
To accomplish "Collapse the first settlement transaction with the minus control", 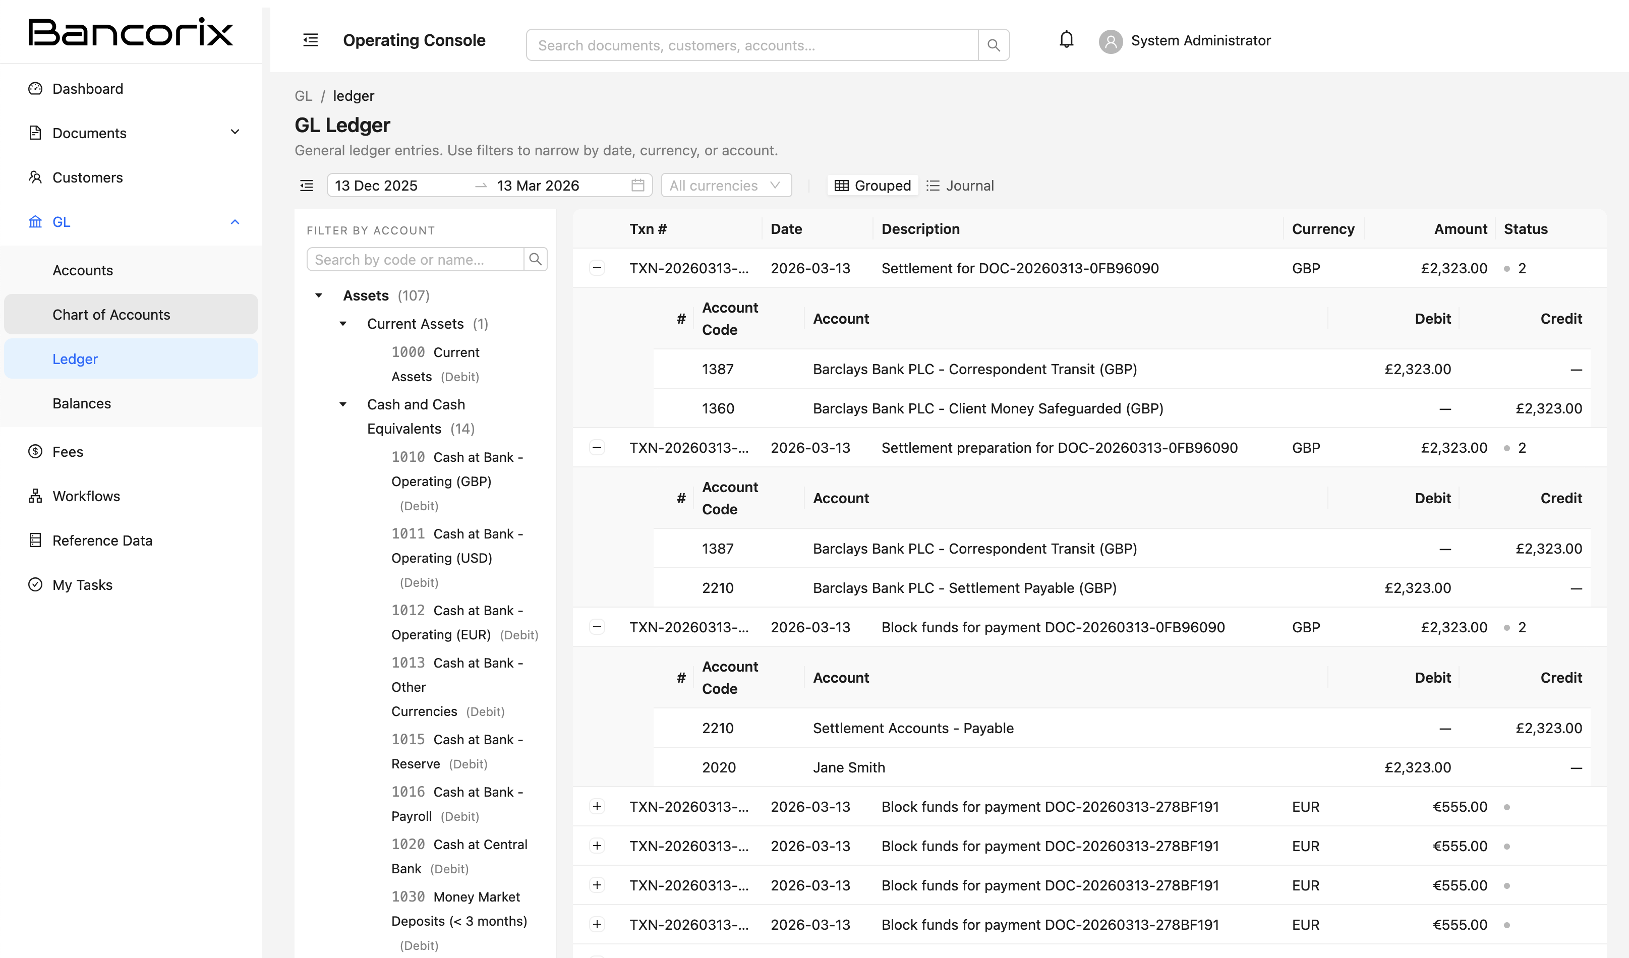I will (x=597, y=268).
